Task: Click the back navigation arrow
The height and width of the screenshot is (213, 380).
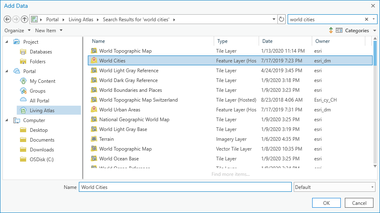Action: pos(7,19)
